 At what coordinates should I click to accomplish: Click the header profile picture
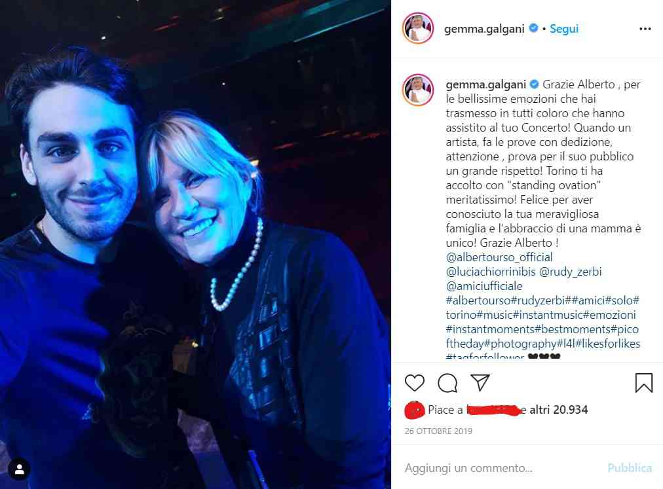point(418,28)
